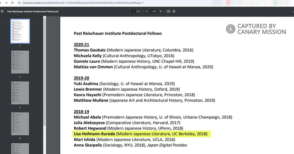Toggle the PDF sidebar hamburger menu
Screen dimensions: 294x154
(x=3, y=11)
